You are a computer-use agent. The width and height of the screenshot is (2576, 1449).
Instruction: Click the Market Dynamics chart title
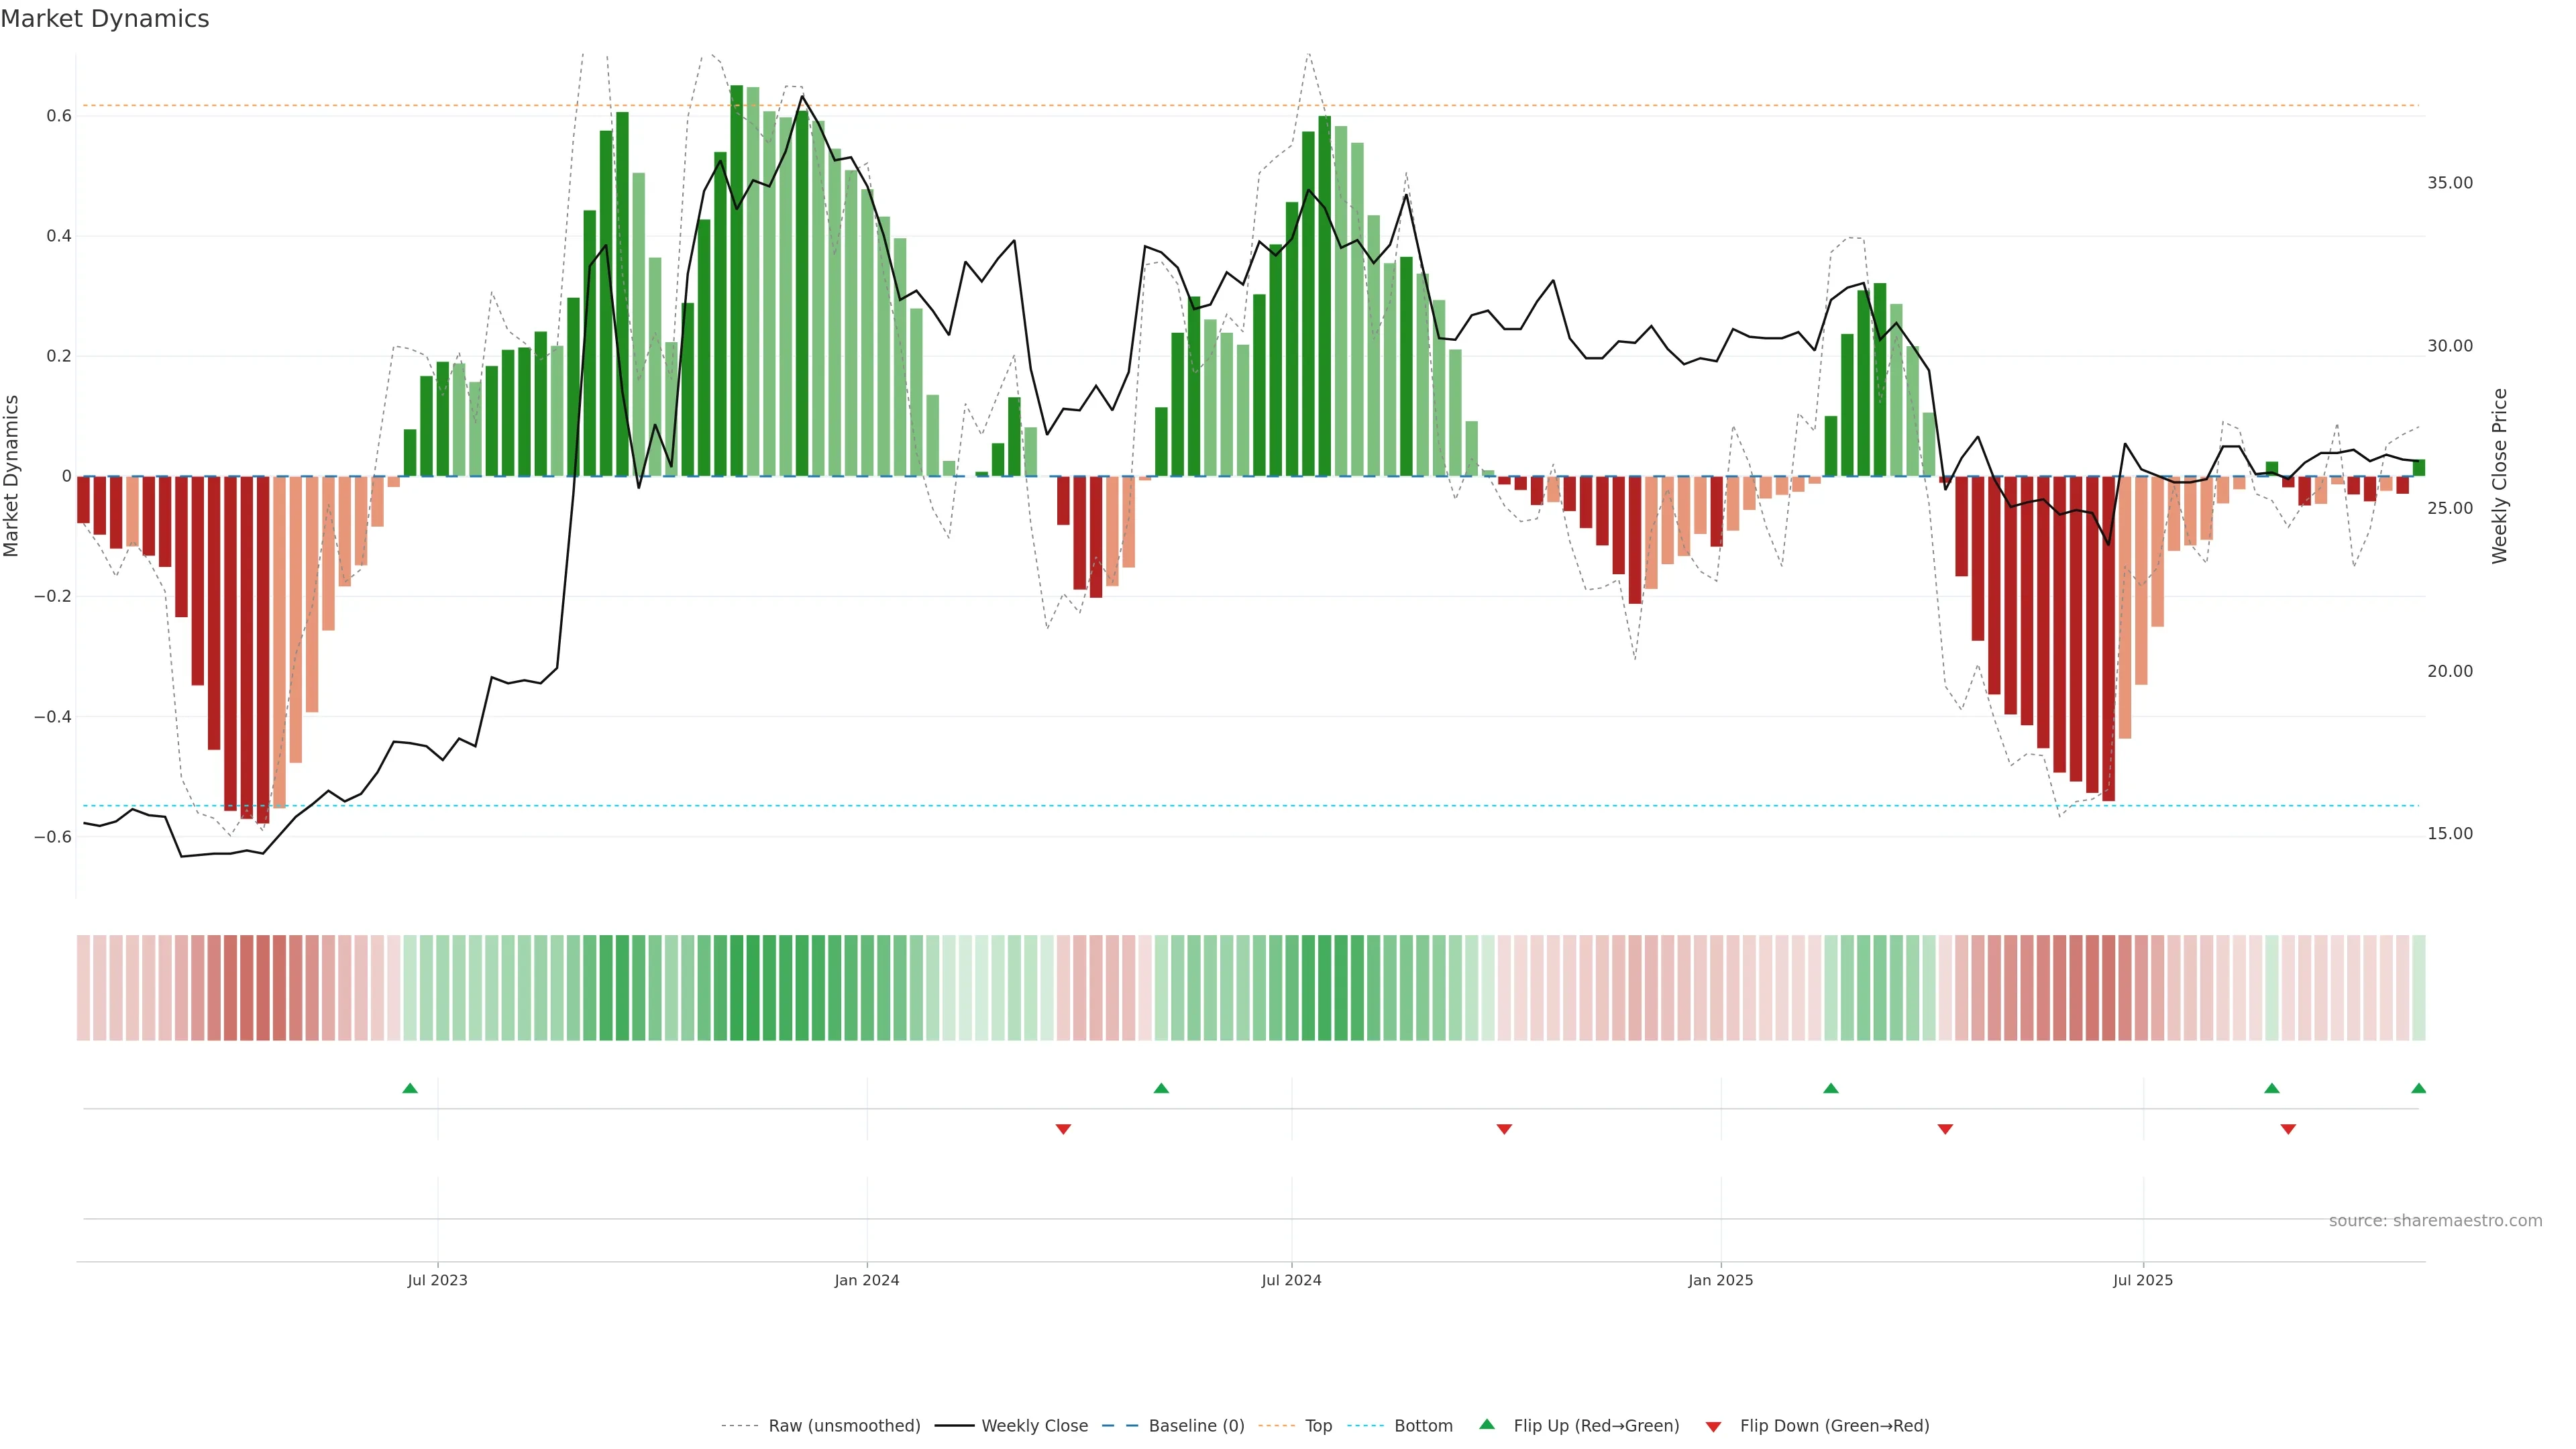105,19
